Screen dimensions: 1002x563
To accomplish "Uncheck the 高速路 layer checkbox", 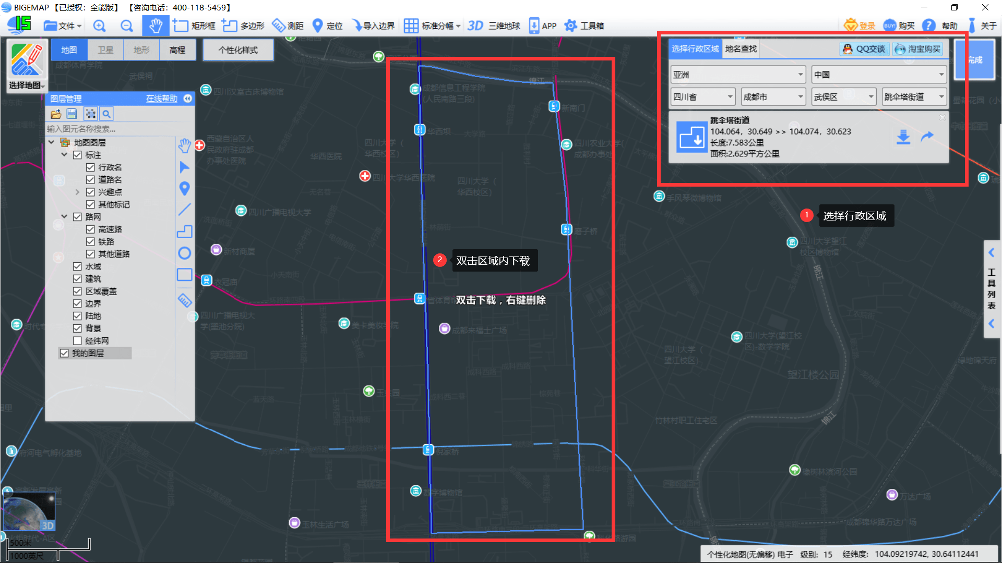I will coord(90,229).
